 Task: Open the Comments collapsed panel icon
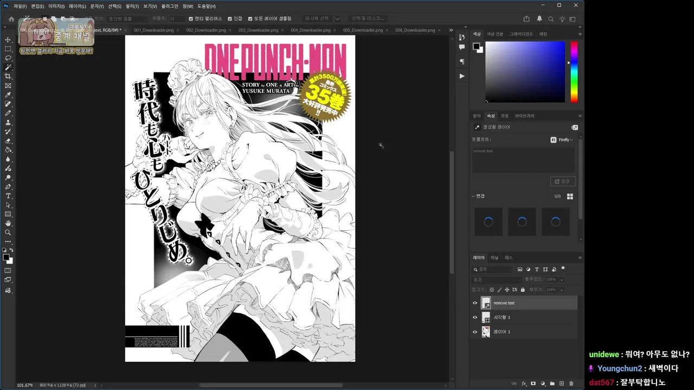click(462, 48)
